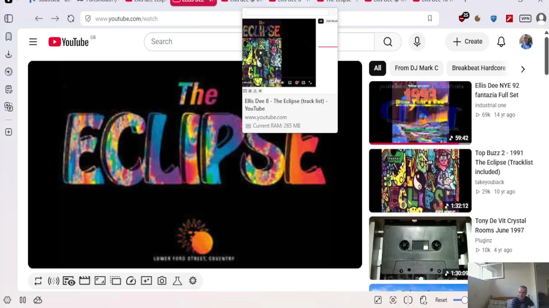Open the History panel in sidebar

tap(9, 72)
